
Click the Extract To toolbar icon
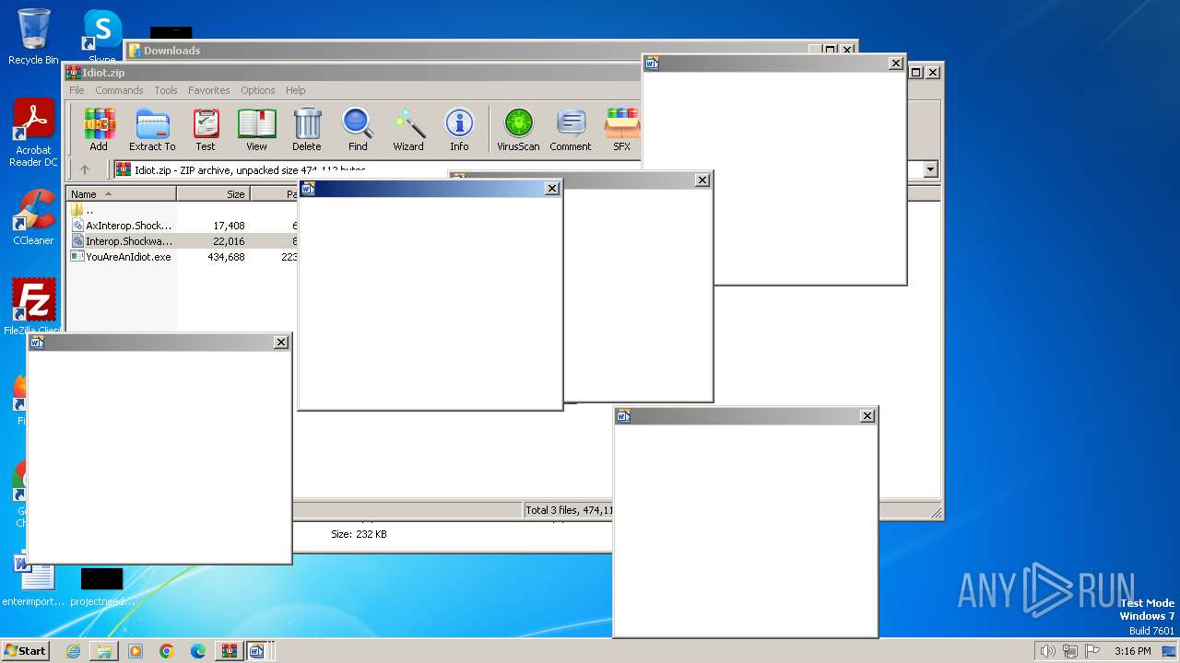(x=152, y=130)
